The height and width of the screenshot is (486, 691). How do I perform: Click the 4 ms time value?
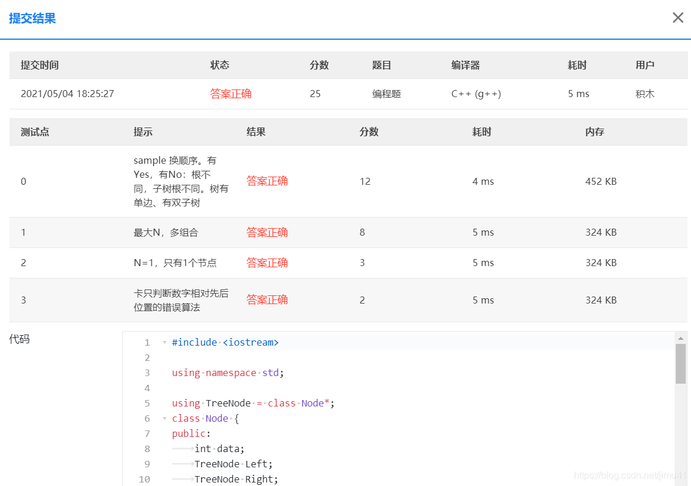tap(483, 181)
